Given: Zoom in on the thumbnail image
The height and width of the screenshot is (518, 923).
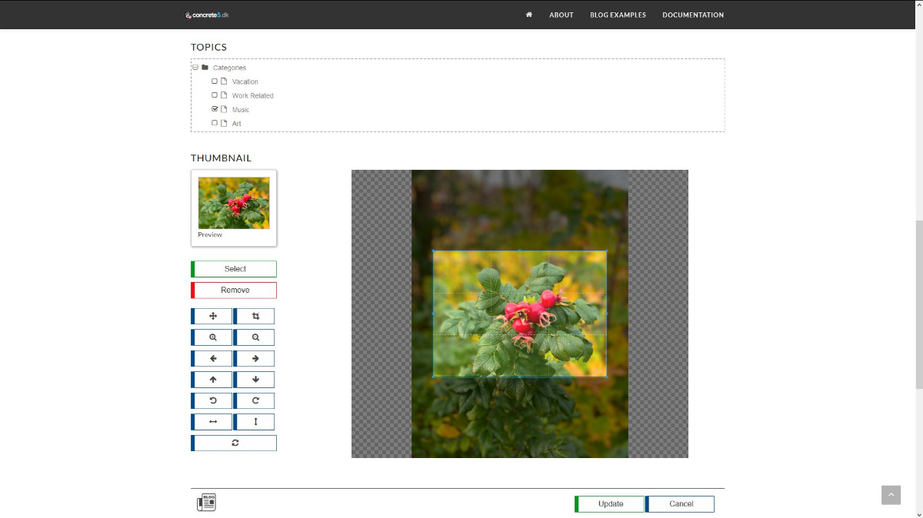Looking at the screenshot, I should pos(213,337).
